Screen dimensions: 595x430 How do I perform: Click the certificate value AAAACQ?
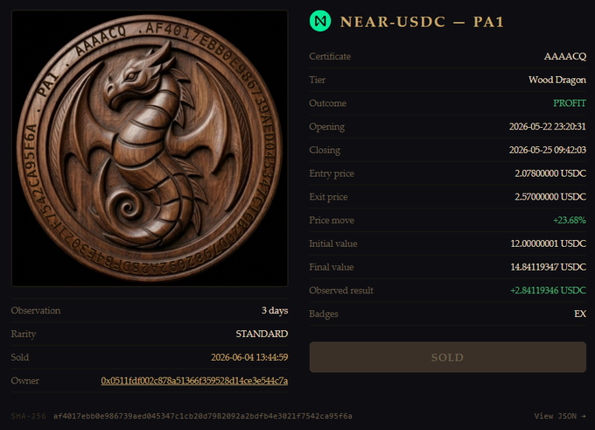coord(565,56)
